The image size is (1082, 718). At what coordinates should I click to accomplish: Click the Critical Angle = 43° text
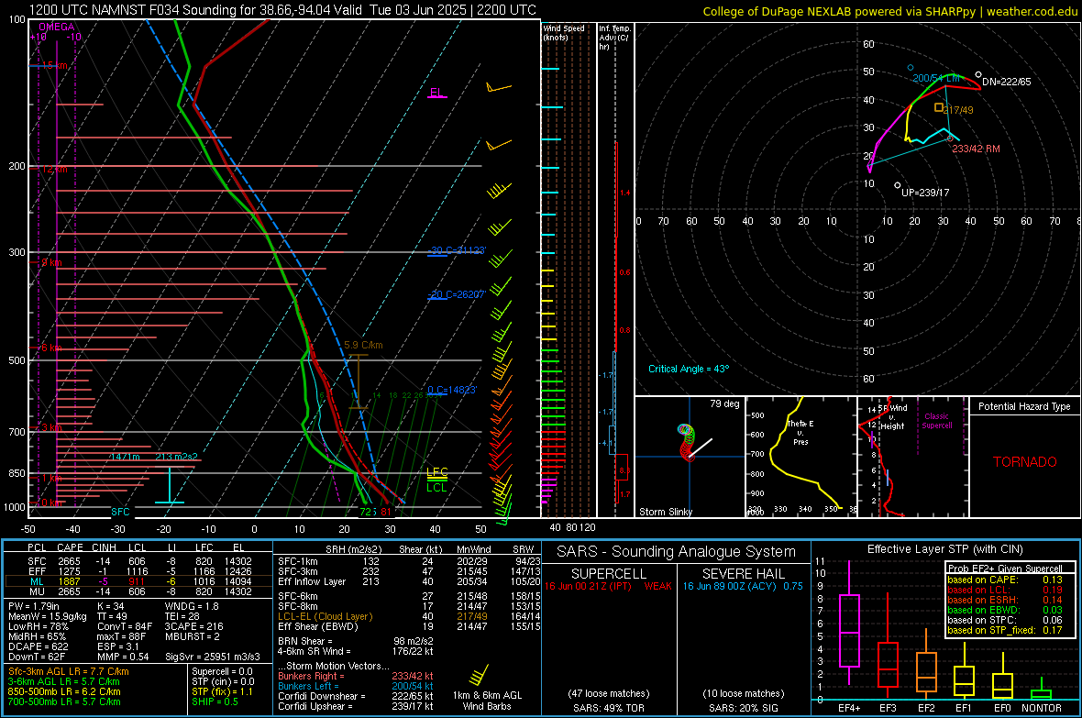coord(689,369)
